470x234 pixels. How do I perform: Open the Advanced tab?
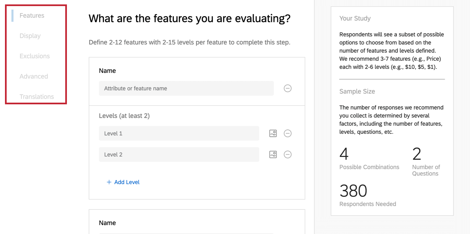coord(34,76)
